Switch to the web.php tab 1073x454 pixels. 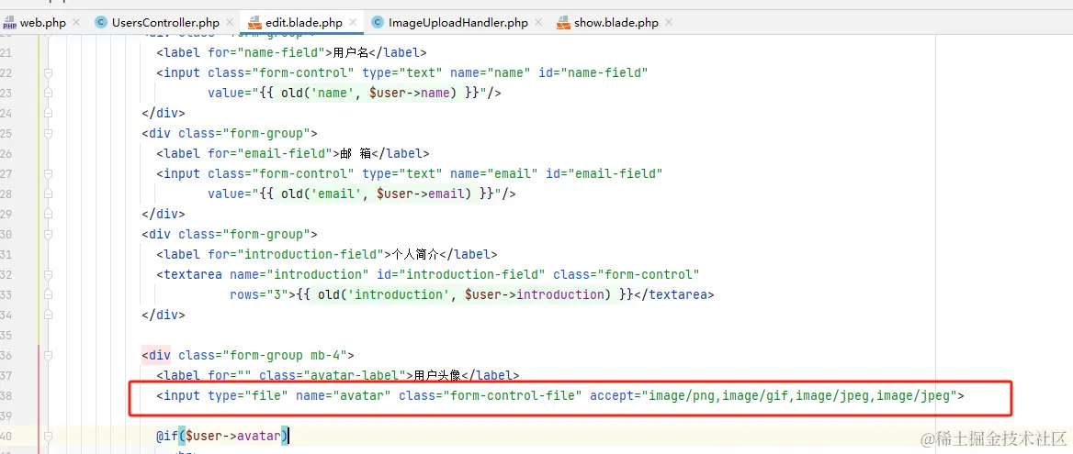coord(42,23)
